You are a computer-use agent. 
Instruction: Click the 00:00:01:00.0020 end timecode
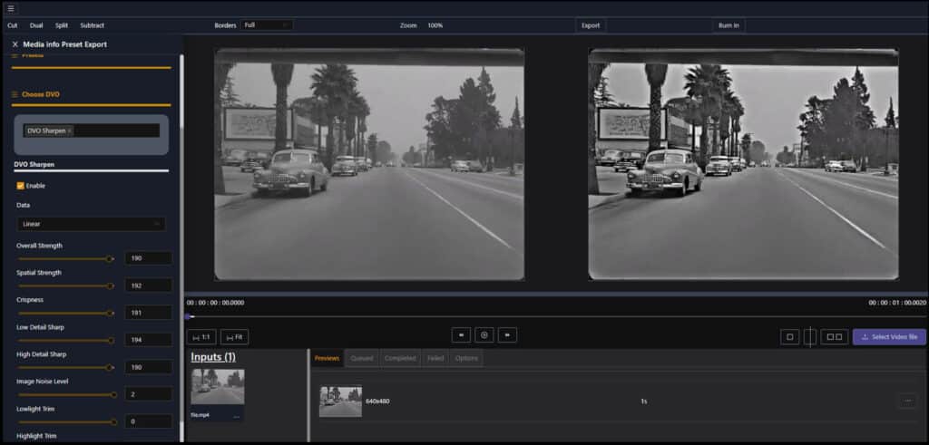(897, 303)
